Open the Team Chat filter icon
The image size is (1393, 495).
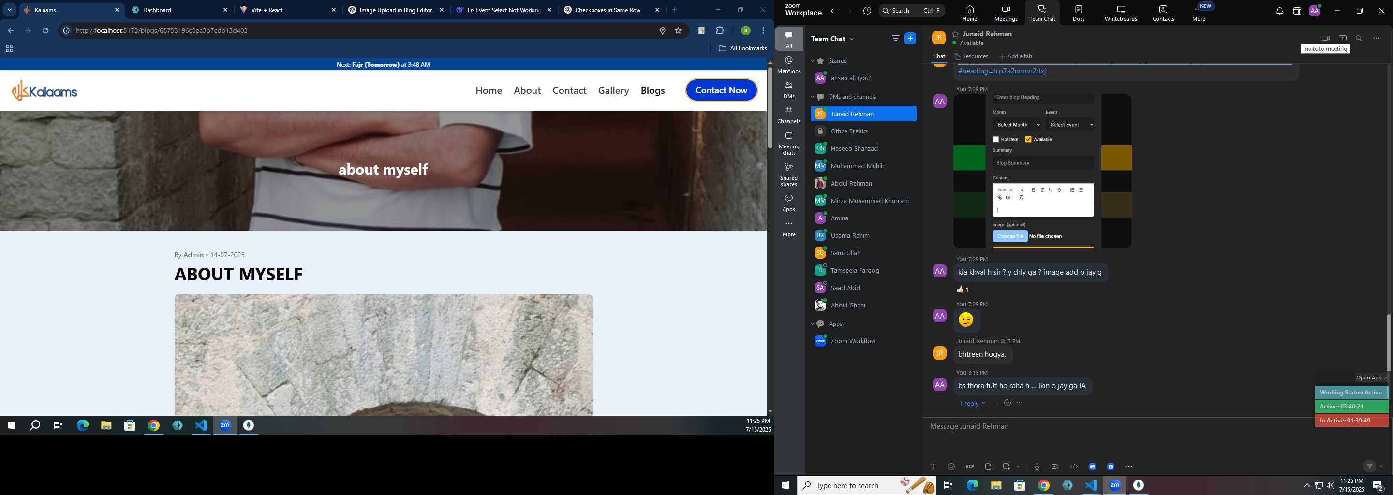895,38
